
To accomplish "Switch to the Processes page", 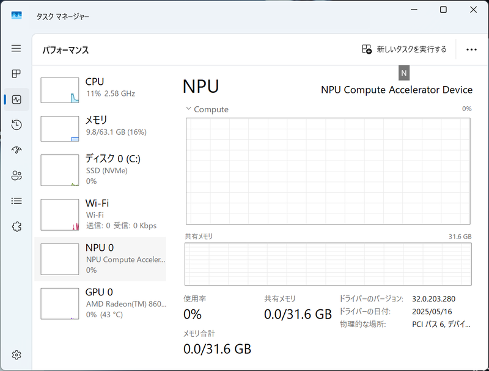I will click(17, 74).
